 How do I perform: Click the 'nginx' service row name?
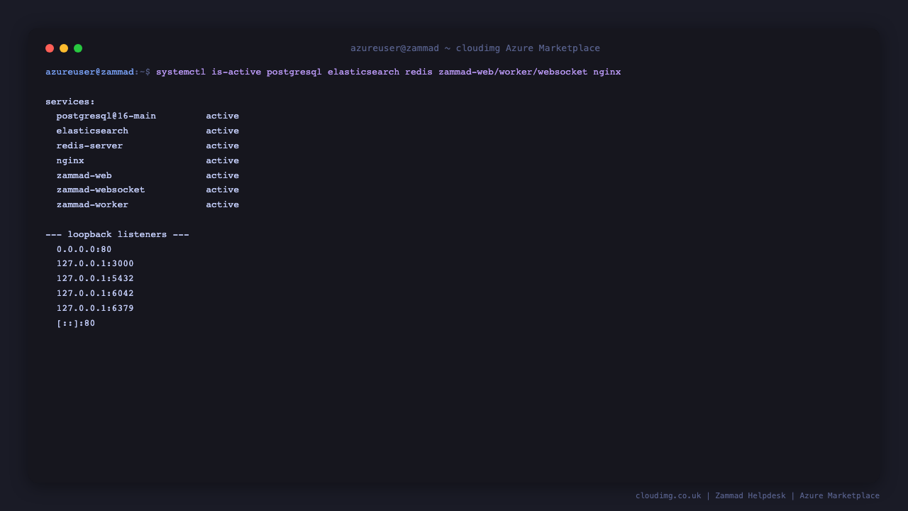(x=70, y=161)
